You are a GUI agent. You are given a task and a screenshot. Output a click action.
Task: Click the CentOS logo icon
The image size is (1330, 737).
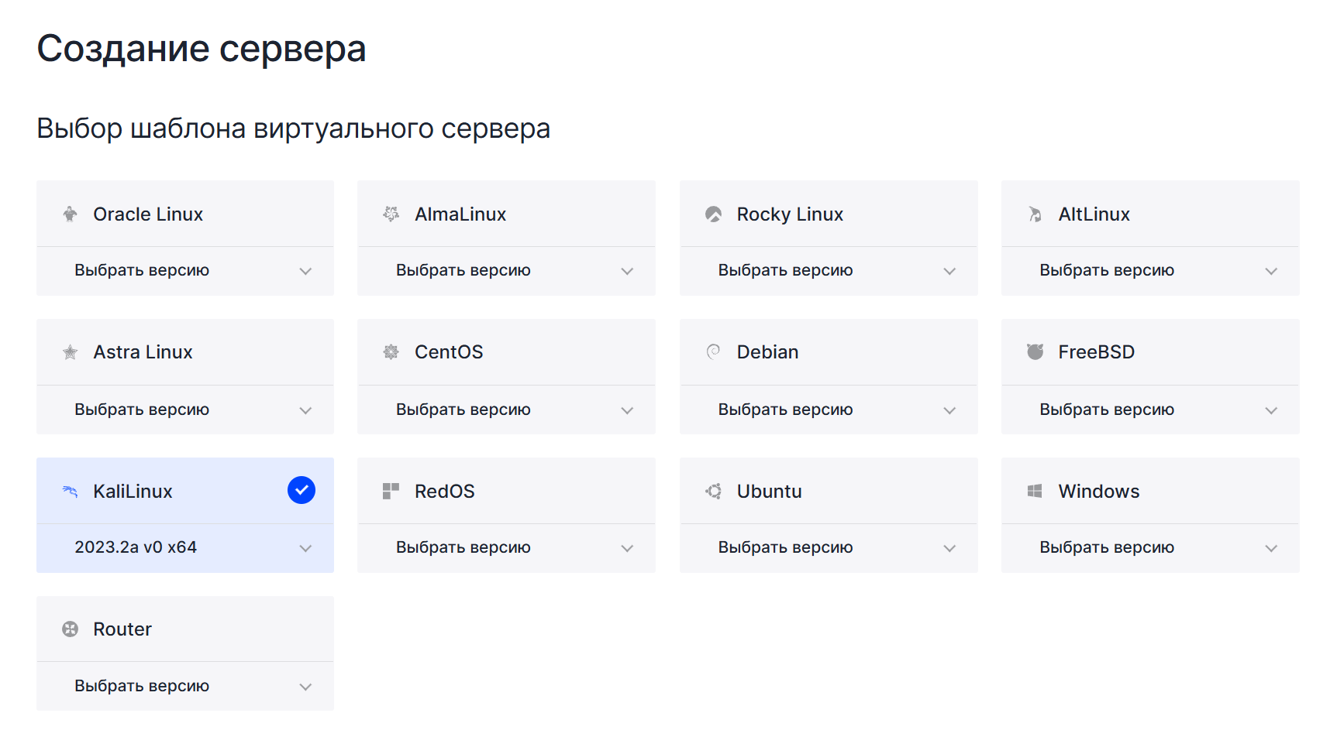click(391, 351)
